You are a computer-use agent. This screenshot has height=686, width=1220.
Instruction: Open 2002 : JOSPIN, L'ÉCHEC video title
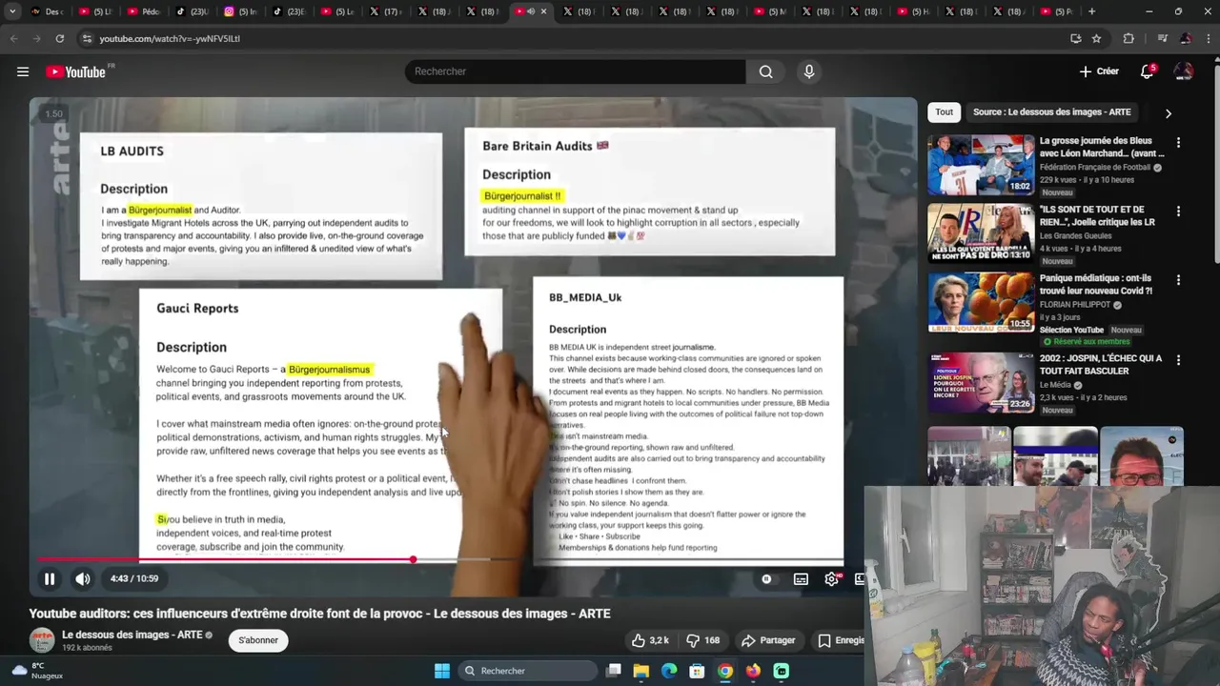coord(1101,364)
